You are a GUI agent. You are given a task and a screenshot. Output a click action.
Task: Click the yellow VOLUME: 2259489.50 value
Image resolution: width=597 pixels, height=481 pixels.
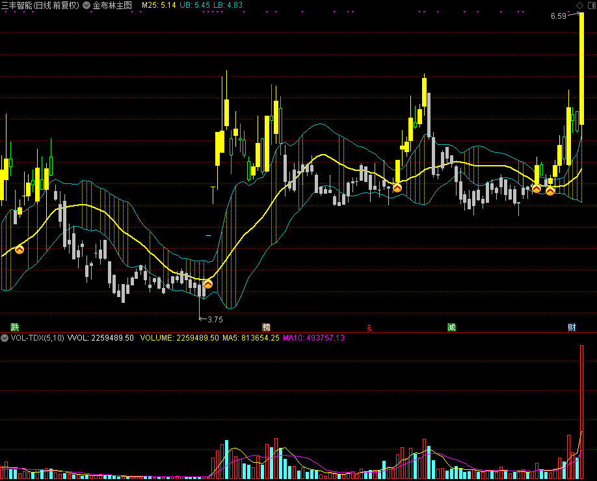tap(179, 338)
